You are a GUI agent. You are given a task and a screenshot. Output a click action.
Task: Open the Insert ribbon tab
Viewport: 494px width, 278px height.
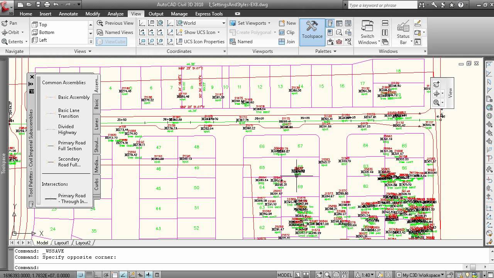tap(46, 14)
